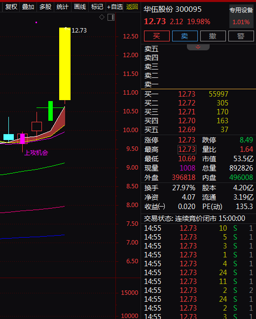The width and height of the screenshot is (256, 319).
Task: Click the 上攻机会 signal label
Action: coord(36,152)
